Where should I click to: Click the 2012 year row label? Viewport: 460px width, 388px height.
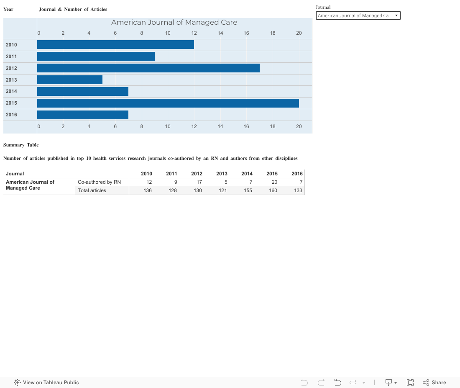pos(11,68)
